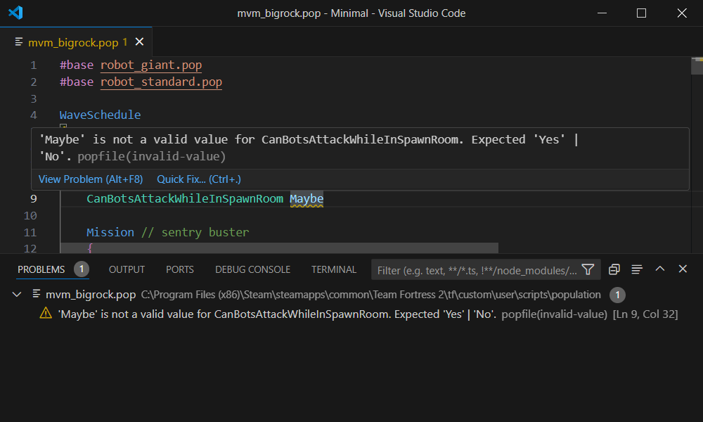
Task: Close the Visual Studio Code window
Action: click(x=682, y=13)
